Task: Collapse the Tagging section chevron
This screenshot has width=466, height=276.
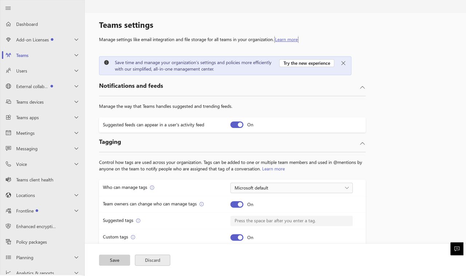Action: coord(362,144)
